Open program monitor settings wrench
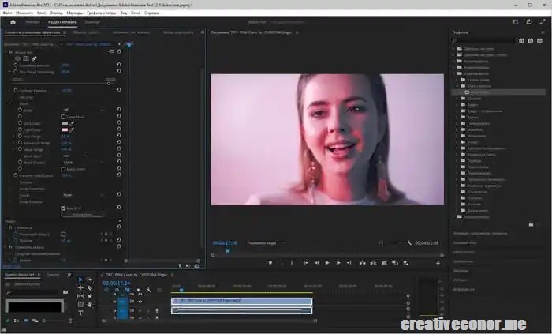Viewport: 552px width, 334px height. [x=409, y=242]
